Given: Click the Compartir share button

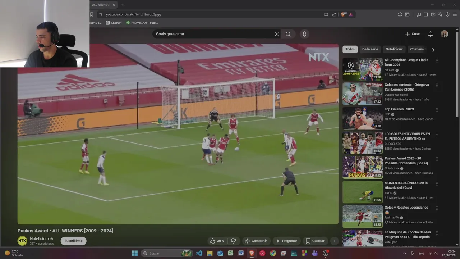Looking at the screenshot, I should coord(256,241).
